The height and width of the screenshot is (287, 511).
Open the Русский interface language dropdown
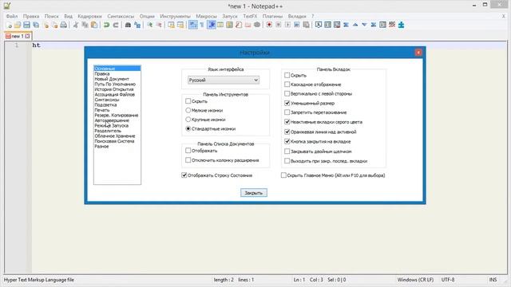224,80
